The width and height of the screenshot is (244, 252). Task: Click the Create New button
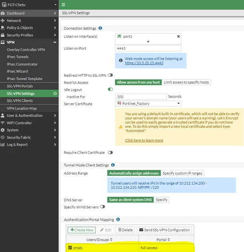pos(81,230)
